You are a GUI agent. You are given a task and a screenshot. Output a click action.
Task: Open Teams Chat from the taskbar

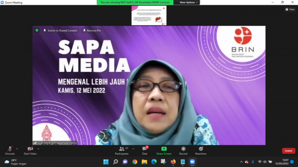point(125,162)
